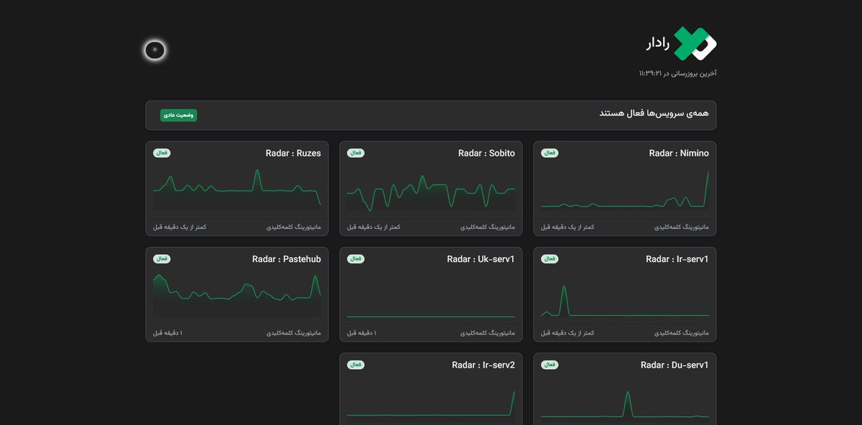Image resolution: width=862 pixels, height=425 pixels.
Task: Click the Uk-serv1 flat line chart
Action: (x=431, y=296)
